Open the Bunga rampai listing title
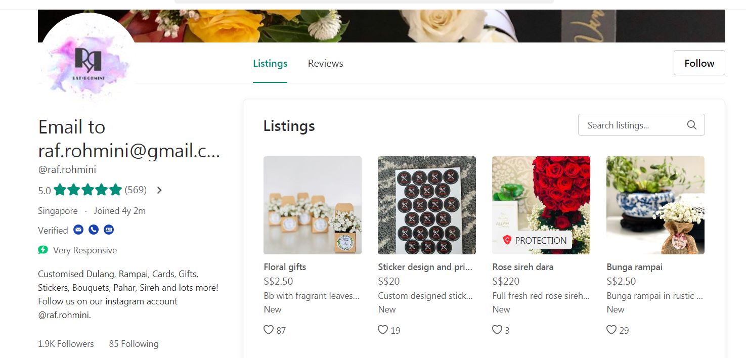Viewport: 746px width, 358px height. (x=634, y=267)
